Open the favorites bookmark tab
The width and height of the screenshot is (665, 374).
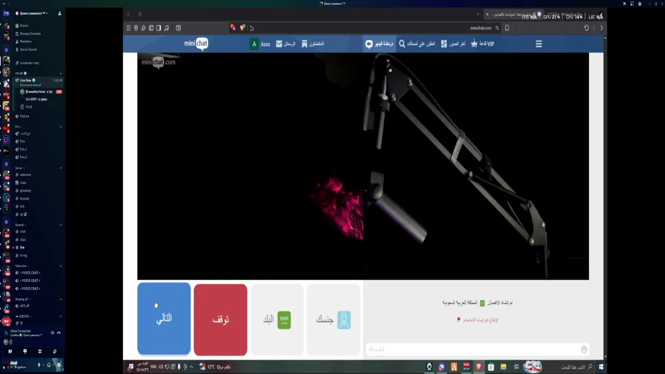[313, 44]
